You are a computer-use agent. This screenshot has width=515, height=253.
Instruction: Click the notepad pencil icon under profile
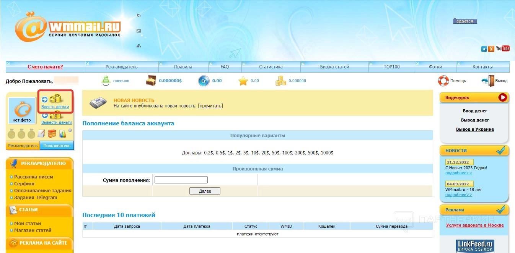point(41,134)
